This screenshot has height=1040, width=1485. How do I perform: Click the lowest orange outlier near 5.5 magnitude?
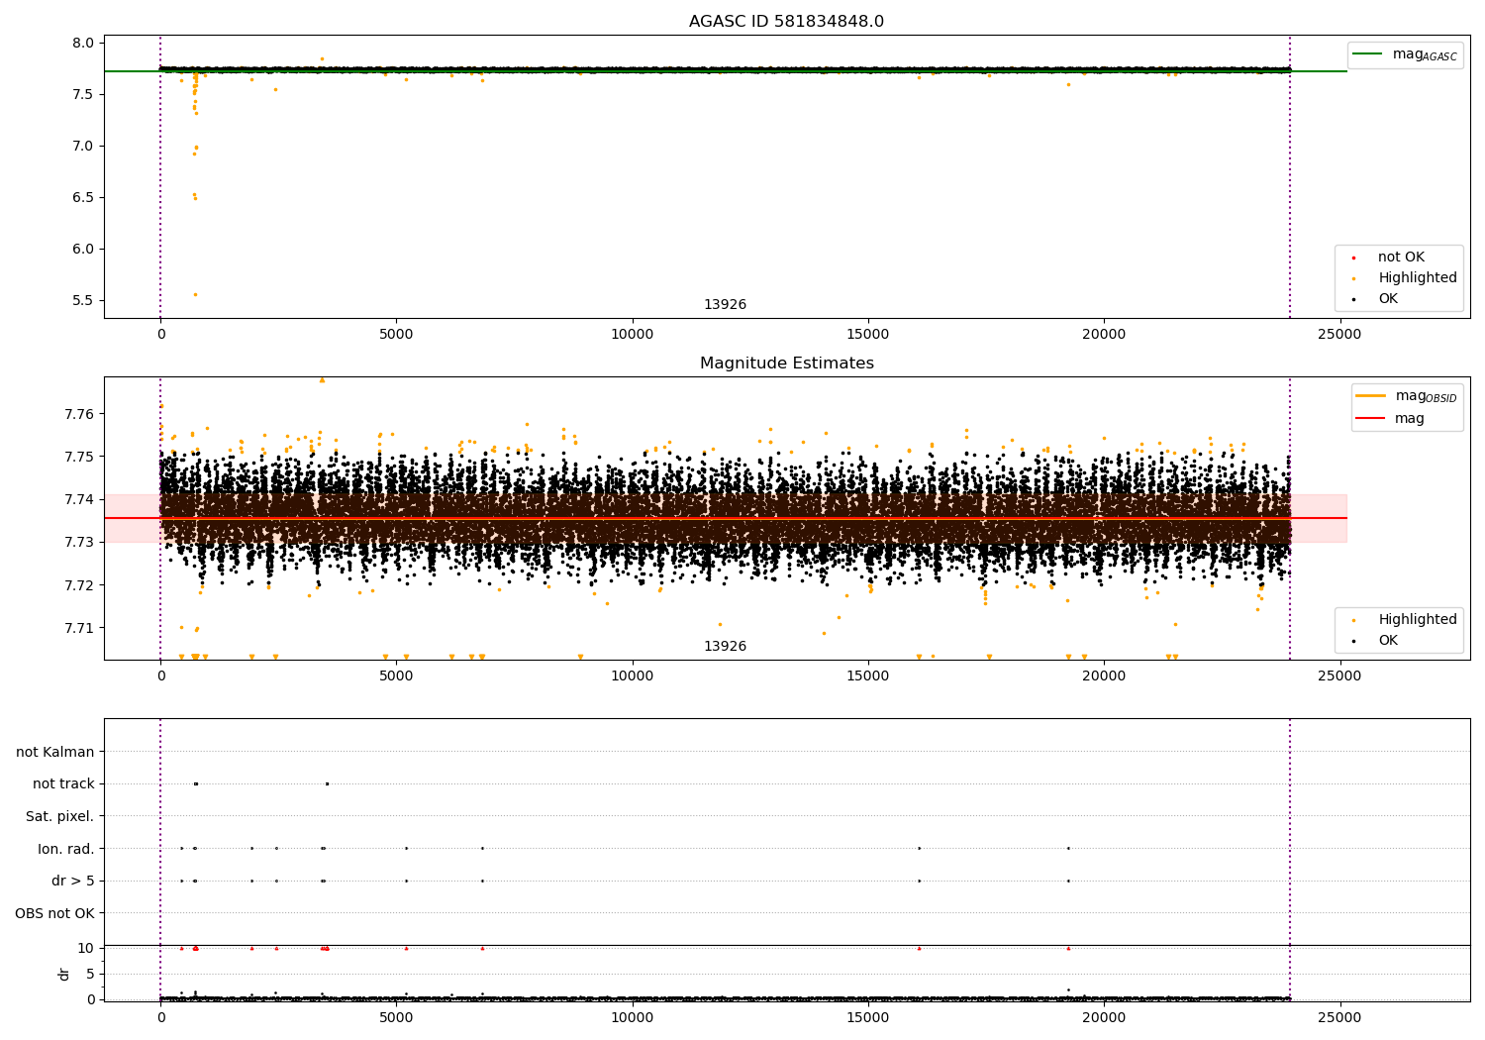[x=195, y=294]
